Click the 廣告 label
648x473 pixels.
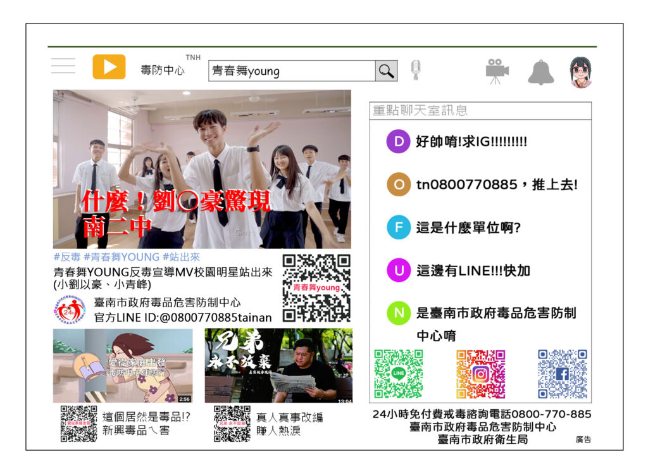583,439
